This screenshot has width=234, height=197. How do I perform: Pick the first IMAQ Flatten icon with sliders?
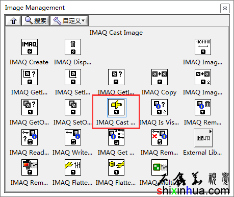(x=73, y=167)
